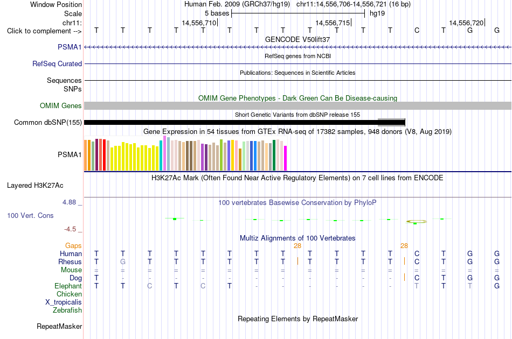The width and height of the screenshot is (512, 339).
Task: Click the Elephant species label
Action: [68, 286]
